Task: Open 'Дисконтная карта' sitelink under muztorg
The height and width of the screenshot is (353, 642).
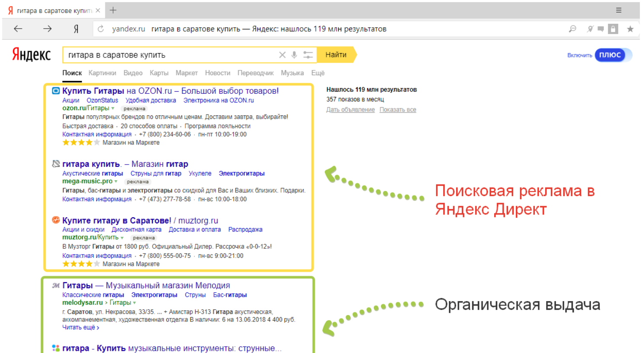Action: click(x=137, y=229)
